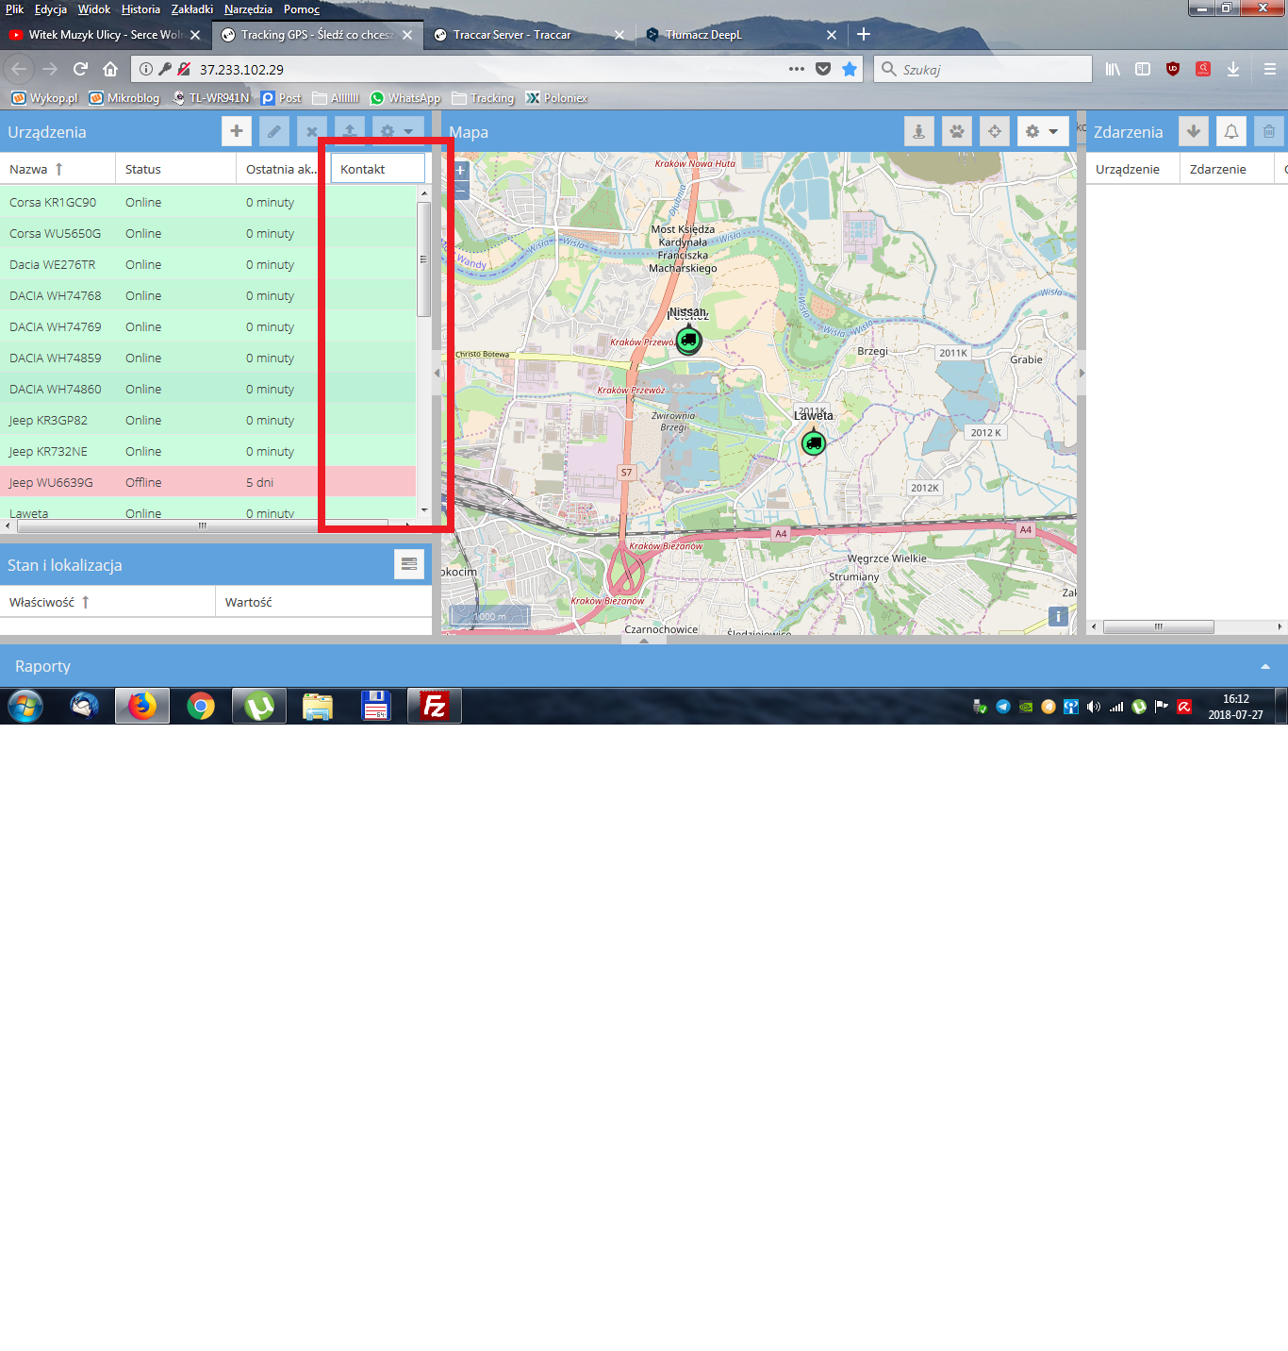Switch to Traccar Server - Traccar tab
The width and height of the screenshot is (1288, 1351).
pos(528,35)
